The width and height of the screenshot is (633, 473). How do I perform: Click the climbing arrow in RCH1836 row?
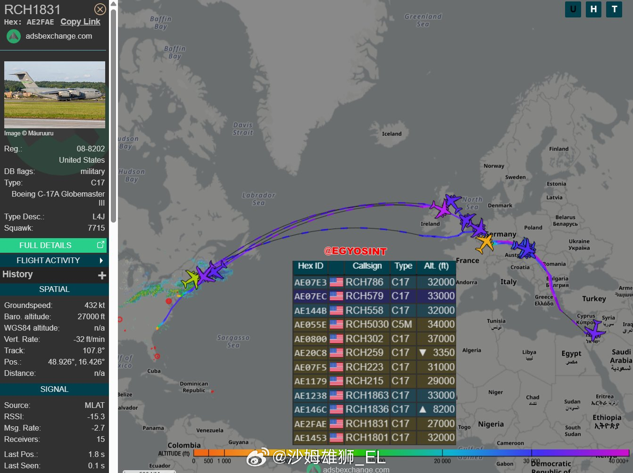(423, 409)
